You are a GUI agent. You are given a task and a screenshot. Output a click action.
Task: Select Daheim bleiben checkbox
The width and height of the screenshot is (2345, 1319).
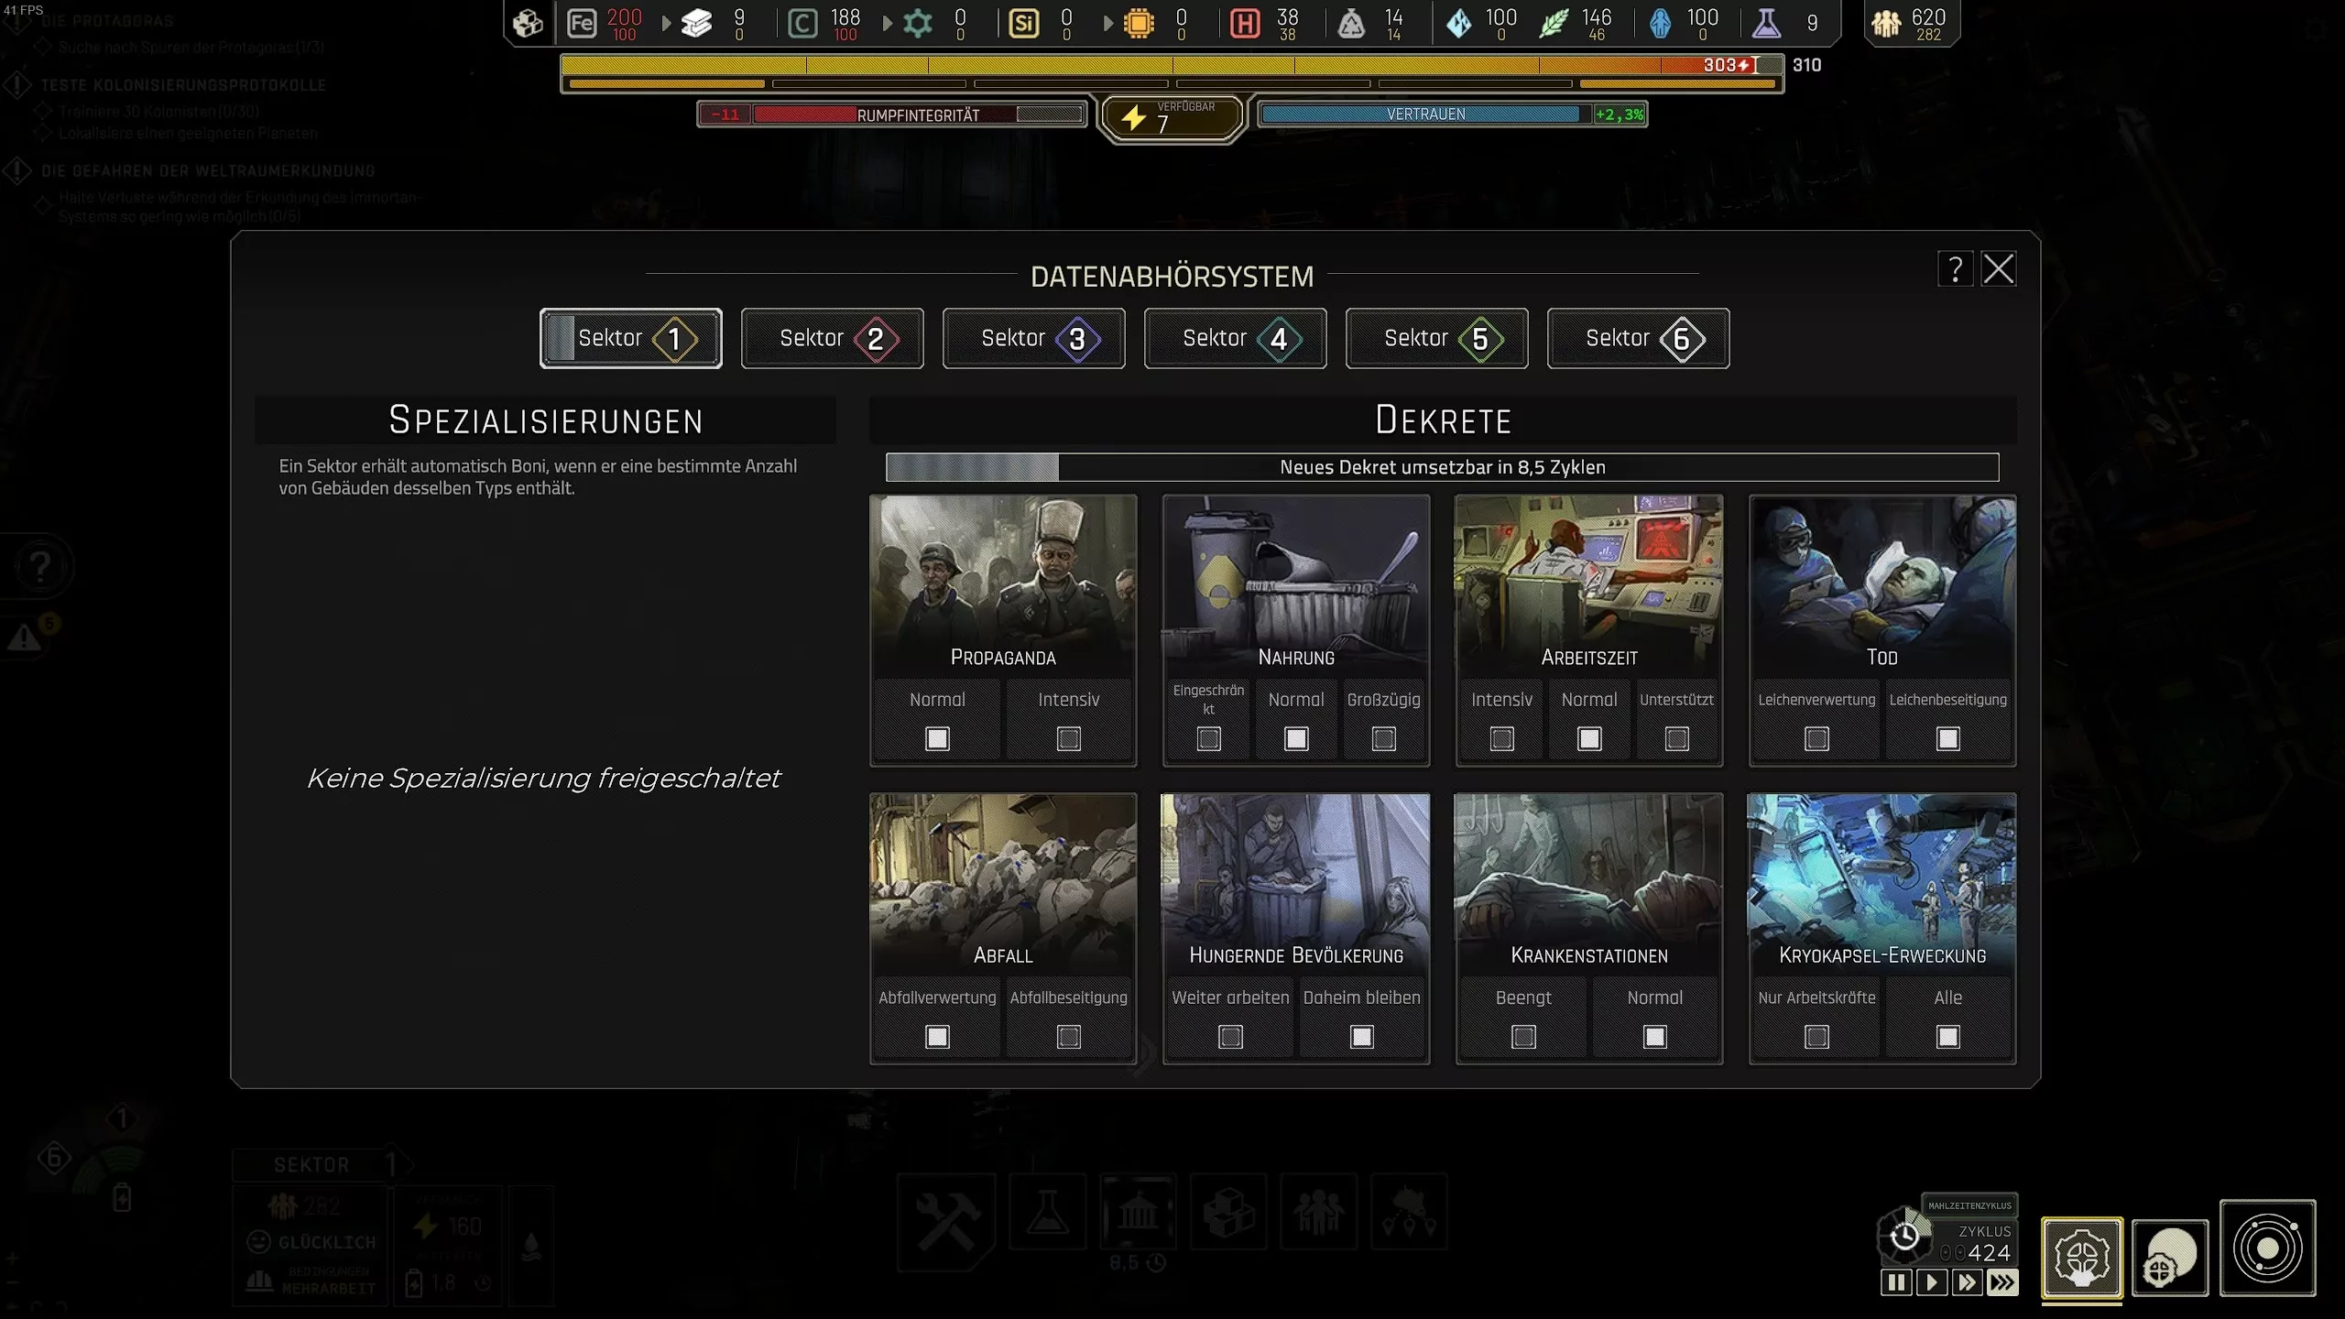pyautogui.click(x=1361, y=1037)
